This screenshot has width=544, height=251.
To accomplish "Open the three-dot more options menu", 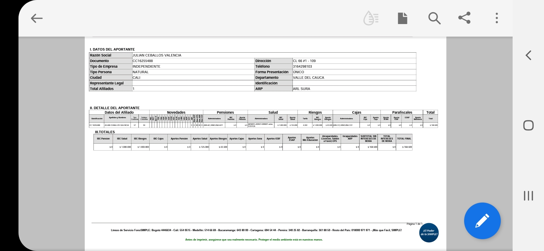I will click(497, 18).
